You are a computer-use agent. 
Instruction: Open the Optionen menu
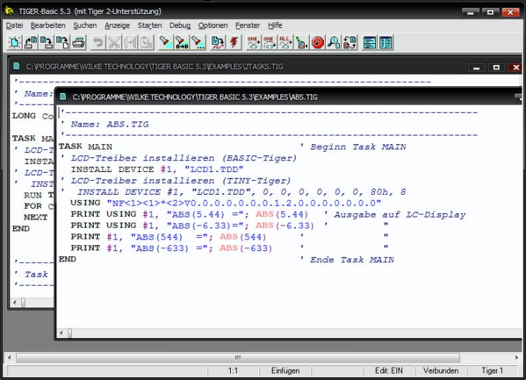[212, 25]
